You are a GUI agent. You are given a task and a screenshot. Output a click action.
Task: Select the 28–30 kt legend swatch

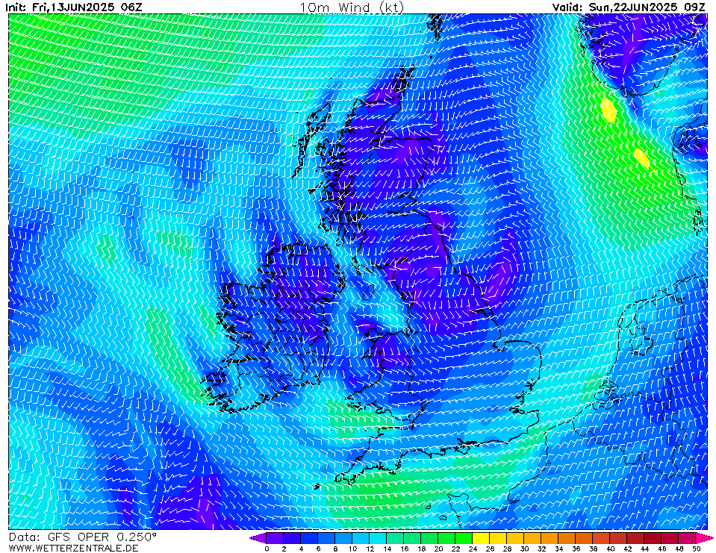click(x=516, y=538)
